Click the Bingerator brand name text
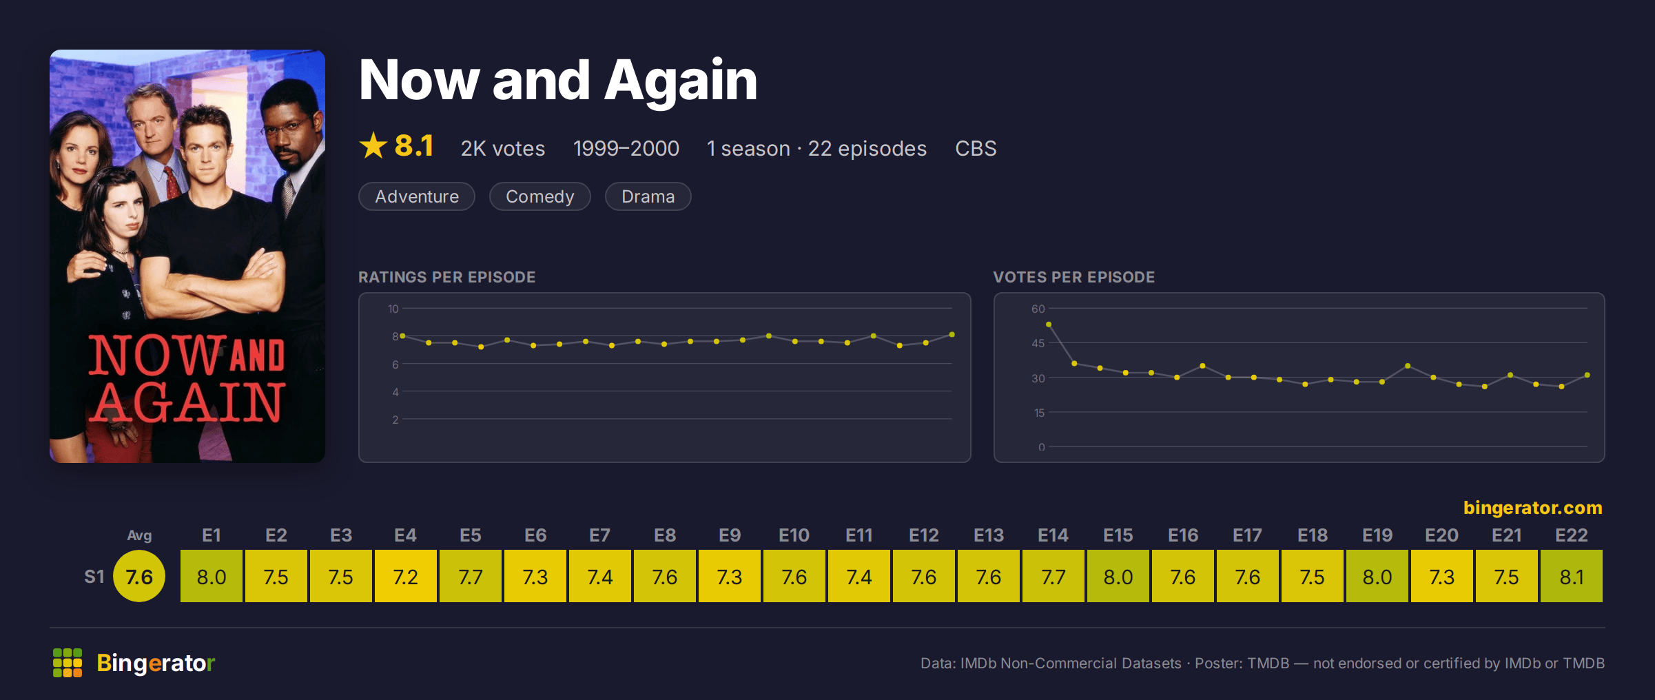Screen dimensions: 1655x700 (156, 663)
